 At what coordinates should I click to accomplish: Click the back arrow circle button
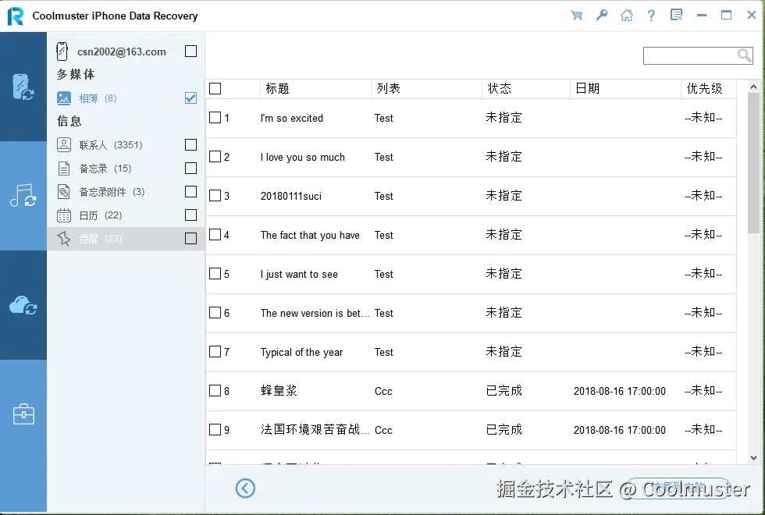click(245, 488)
